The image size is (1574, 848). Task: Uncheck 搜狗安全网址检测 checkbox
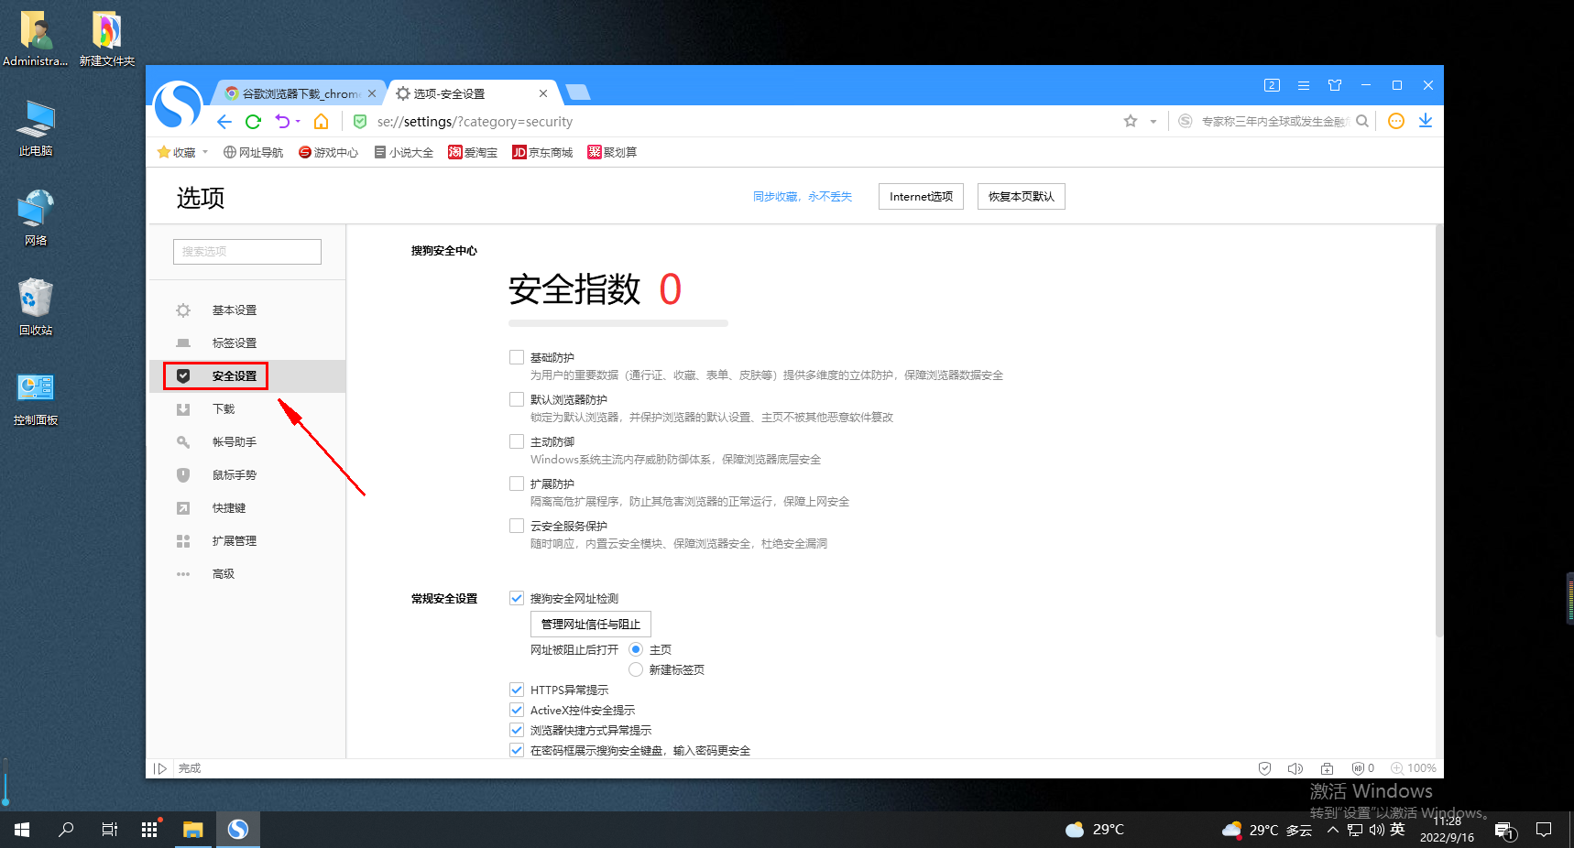click(517, 598)
